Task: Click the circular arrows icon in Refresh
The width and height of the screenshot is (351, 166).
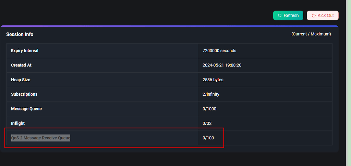Action: click(280, 15)
